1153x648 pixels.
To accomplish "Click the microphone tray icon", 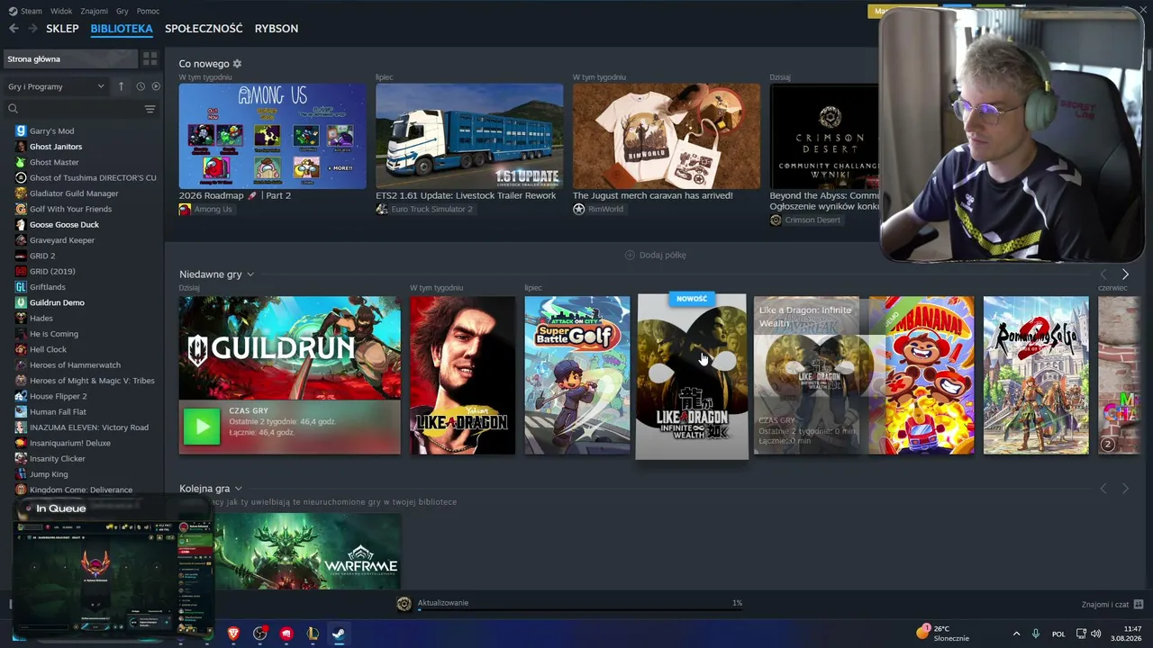I will [x=1036, y=634].
